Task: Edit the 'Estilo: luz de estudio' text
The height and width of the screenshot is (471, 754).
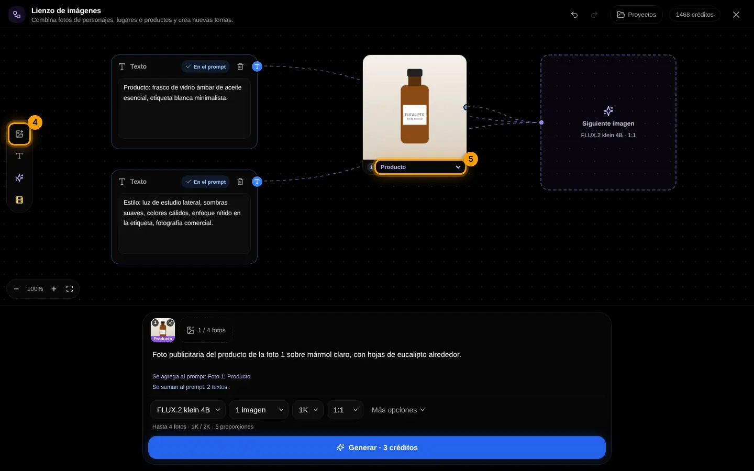Action: (x=184, y=223)
